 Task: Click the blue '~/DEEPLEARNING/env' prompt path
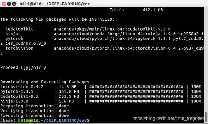(x=64, y=120)
